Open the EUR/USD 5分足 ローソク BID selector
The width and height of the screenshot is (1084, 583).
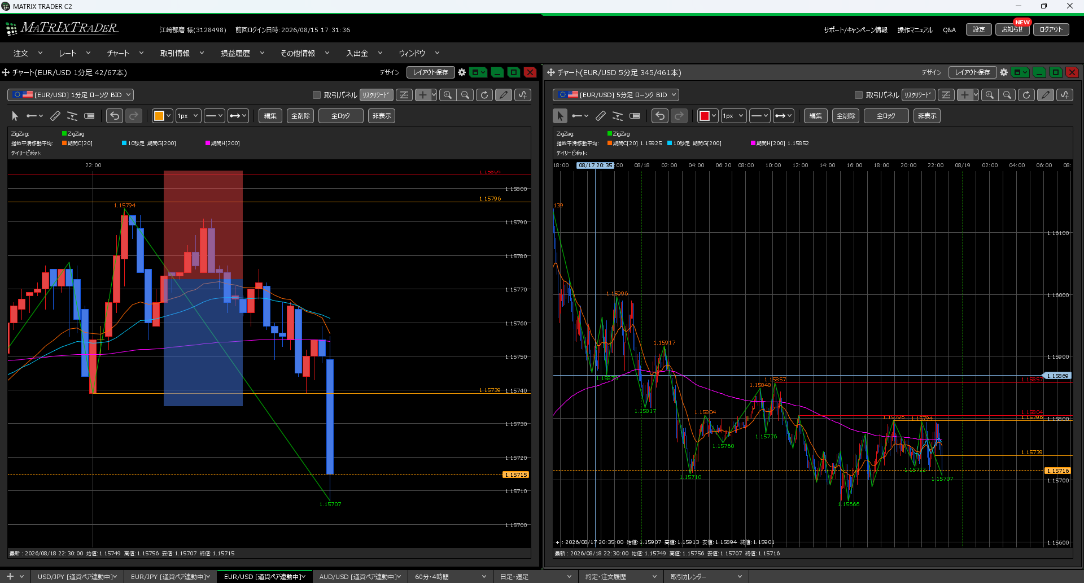coord(616,95)
